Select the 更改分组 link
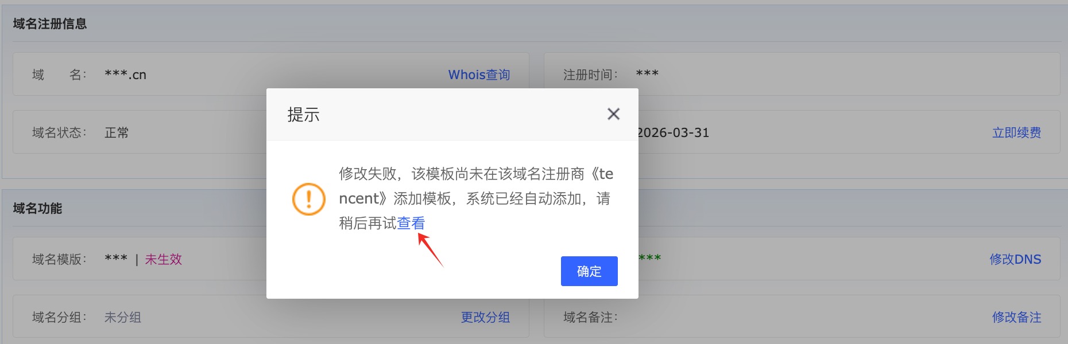Screen dimensions: 1068x344 click(x=485, y=317)
